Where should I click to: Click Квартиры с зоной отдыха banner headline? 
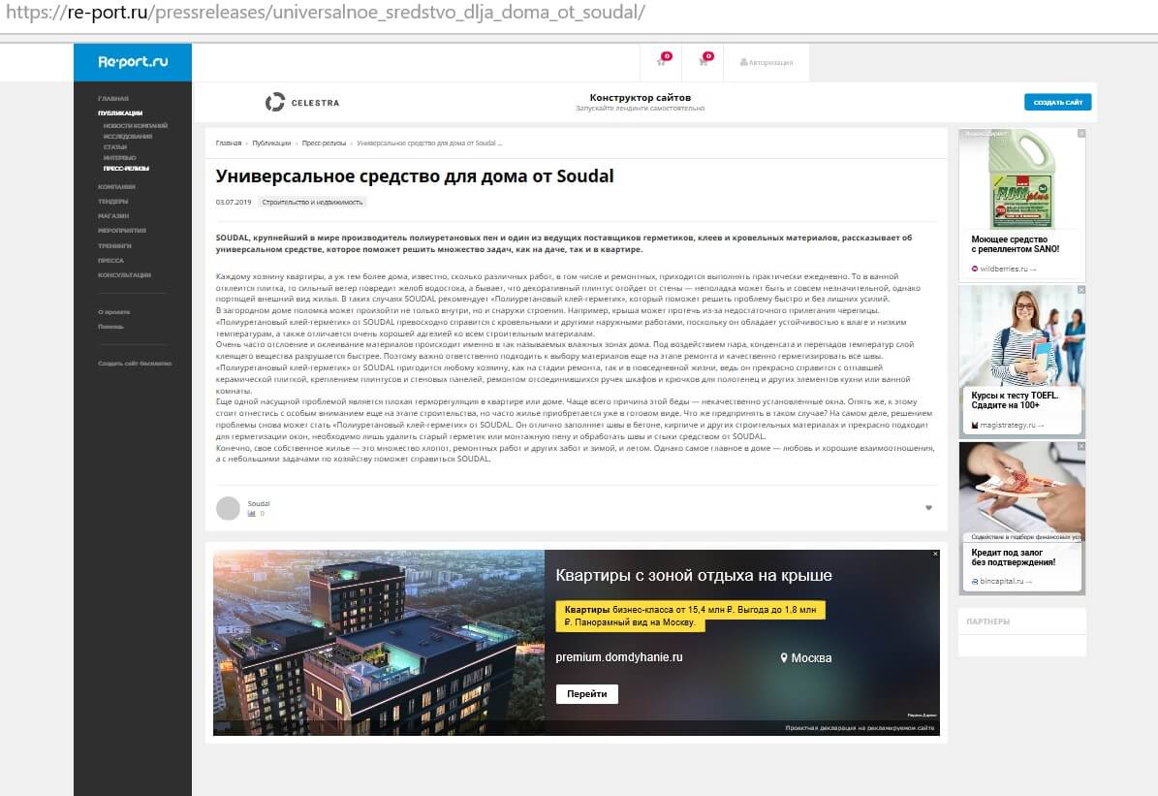click(x=694, y=576)
